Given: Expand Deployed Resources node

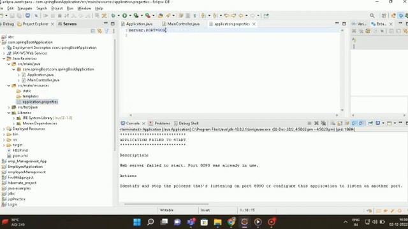Looking at the screenshot, I should 4,128.
